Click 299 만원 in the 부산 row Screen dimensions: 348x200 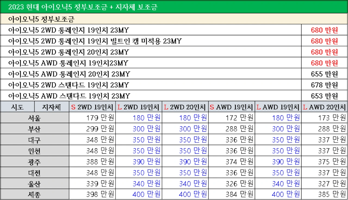coord(100,129)
